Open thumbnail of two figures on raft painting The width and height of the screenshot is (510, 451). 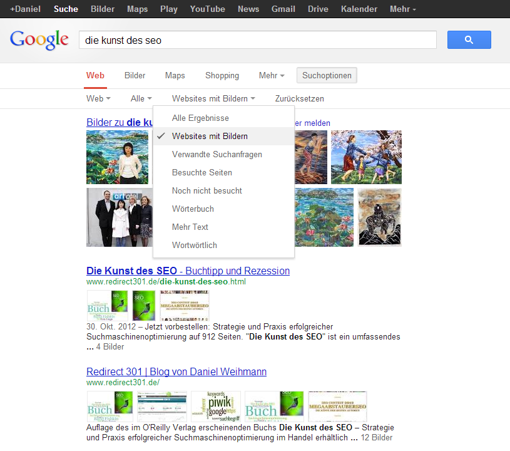(x=311, y=157)
